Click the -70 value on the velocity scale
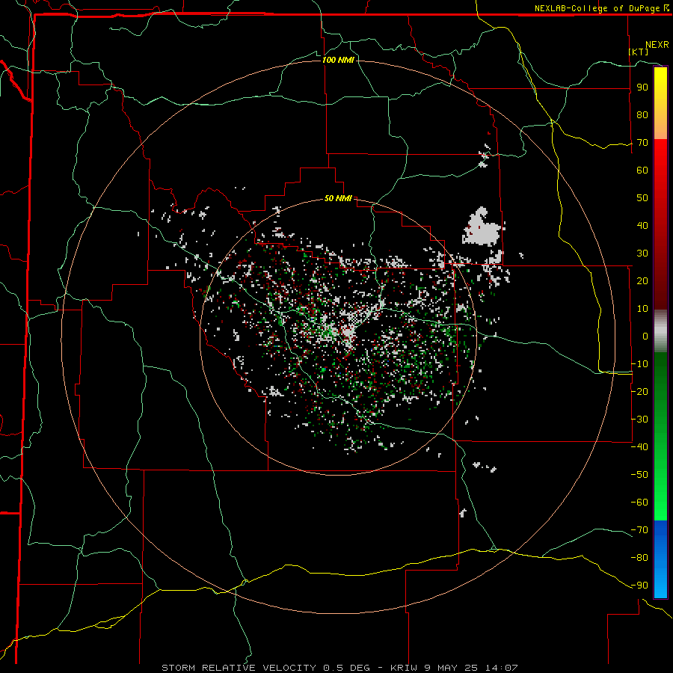This screenshot has height=673, width=673. coord(639,529)
